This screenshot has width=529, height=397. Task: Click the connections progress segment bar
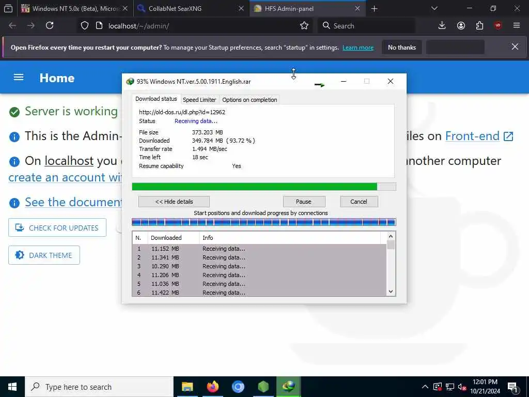click(264, 222)
